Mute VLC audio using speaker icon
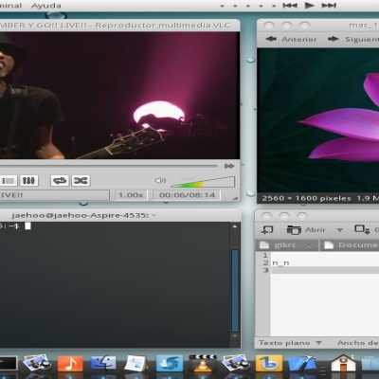The image size is (379, 379). [x=160, y=180]
